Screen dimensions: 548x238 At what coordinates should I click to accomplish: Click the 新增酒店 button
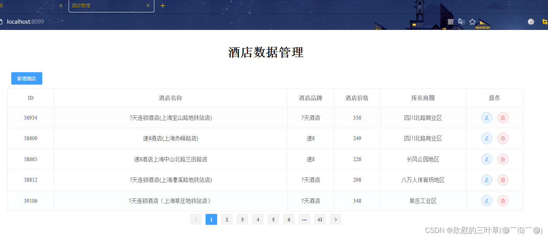[26, 78]
